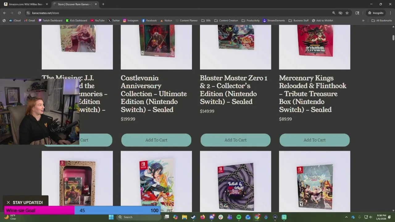Dismiss the STAY UPDATED popup with X

point(8,203)
